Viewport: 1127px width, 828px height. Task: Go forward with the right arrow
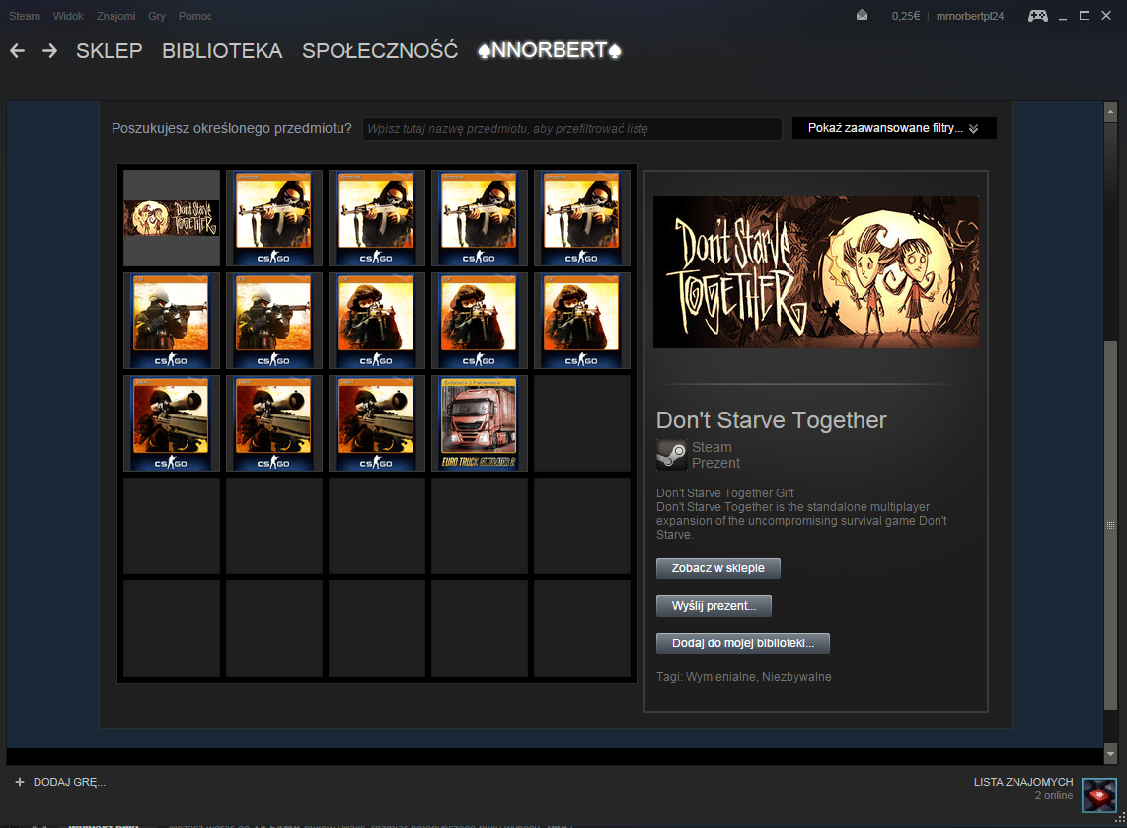tap(49, 51)
